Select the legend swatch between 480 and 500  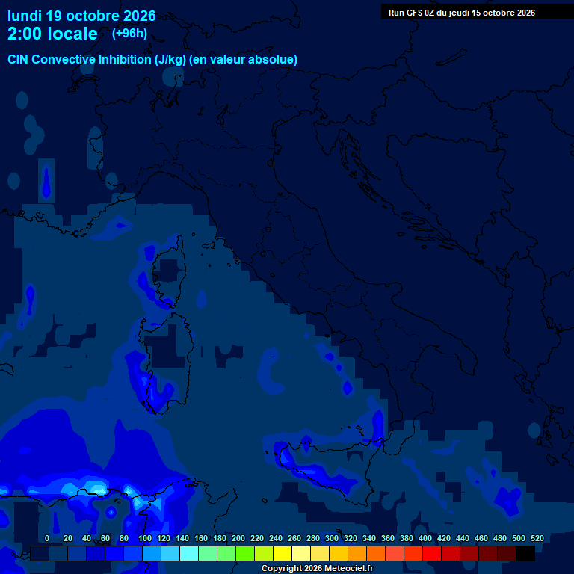[506, 553]
